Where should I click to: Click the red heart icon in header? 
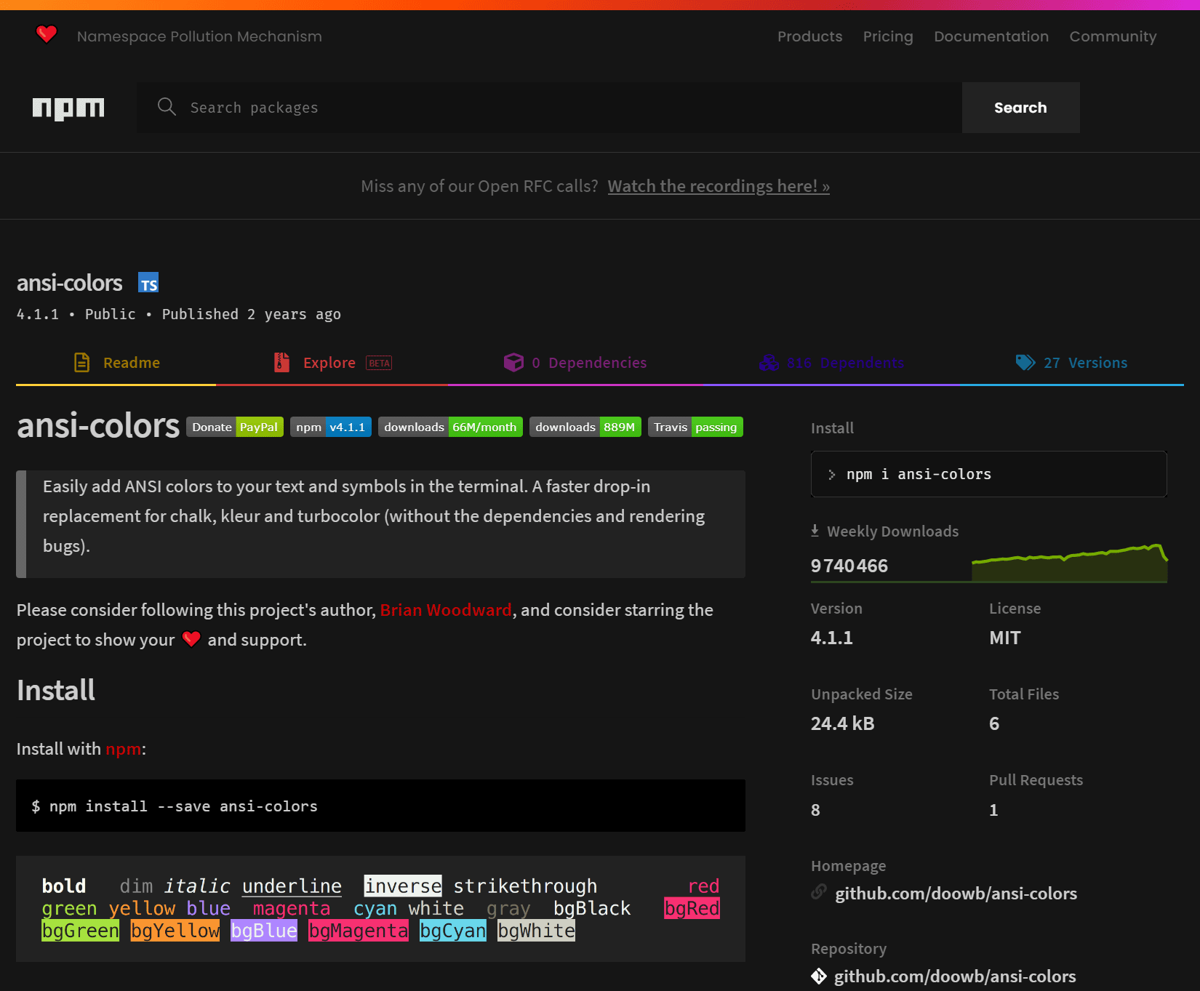click(47, 34)
